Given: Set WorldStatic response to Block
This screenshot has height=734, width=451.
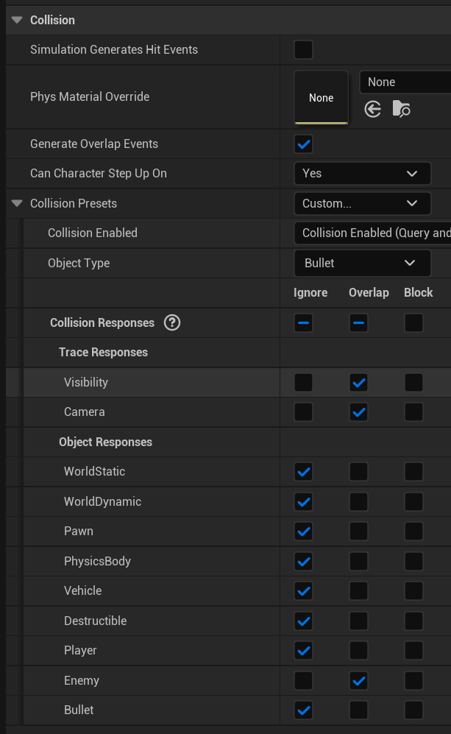Looking at the screenshot, I should point(413,471).
